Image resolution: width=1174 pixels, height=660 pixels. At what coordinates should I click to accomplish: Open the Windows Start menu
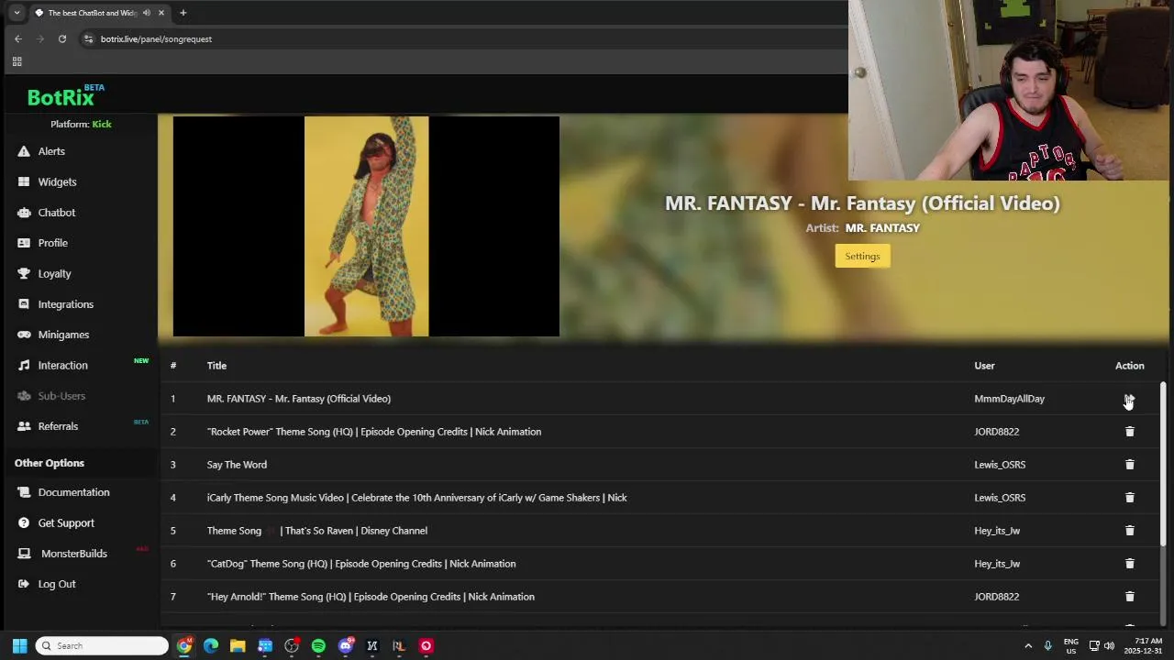coord(19,645)
